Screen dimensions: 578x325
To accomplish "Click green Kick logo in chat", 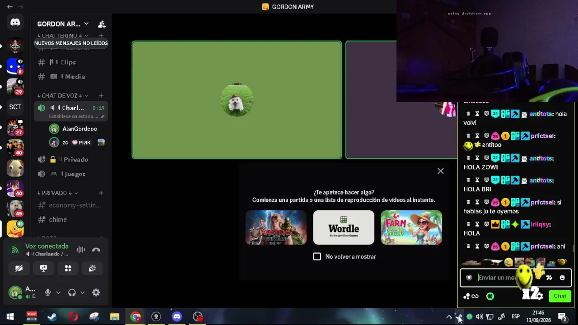I will point(490,296).
